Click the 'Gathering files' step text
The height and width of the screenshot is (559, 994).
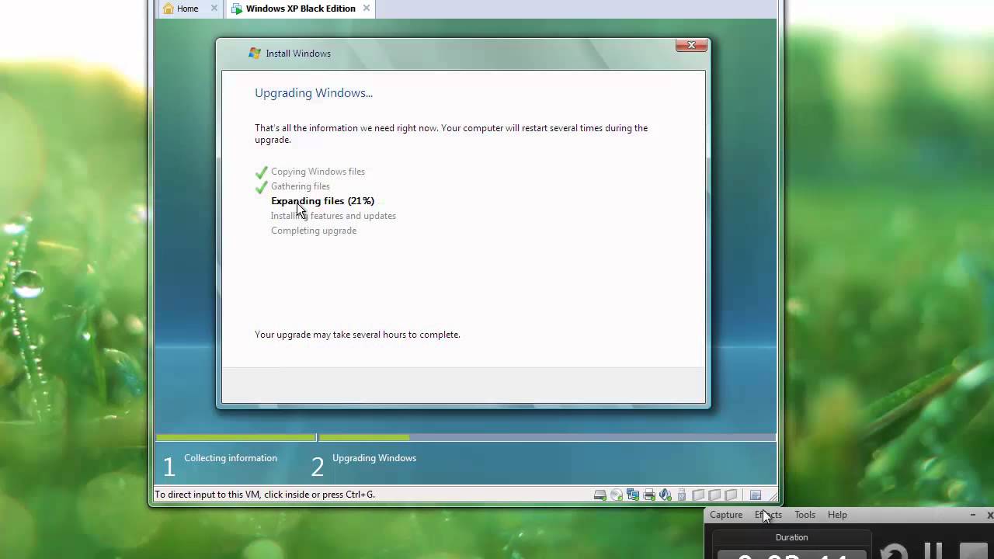point(301,186)
